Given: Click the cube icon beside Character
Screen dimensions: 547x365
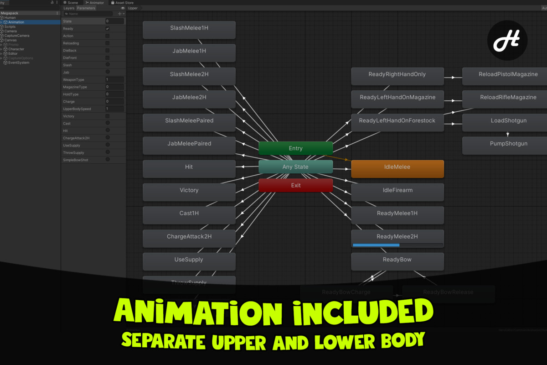Looking at the screenshot, I should point(6,49).
